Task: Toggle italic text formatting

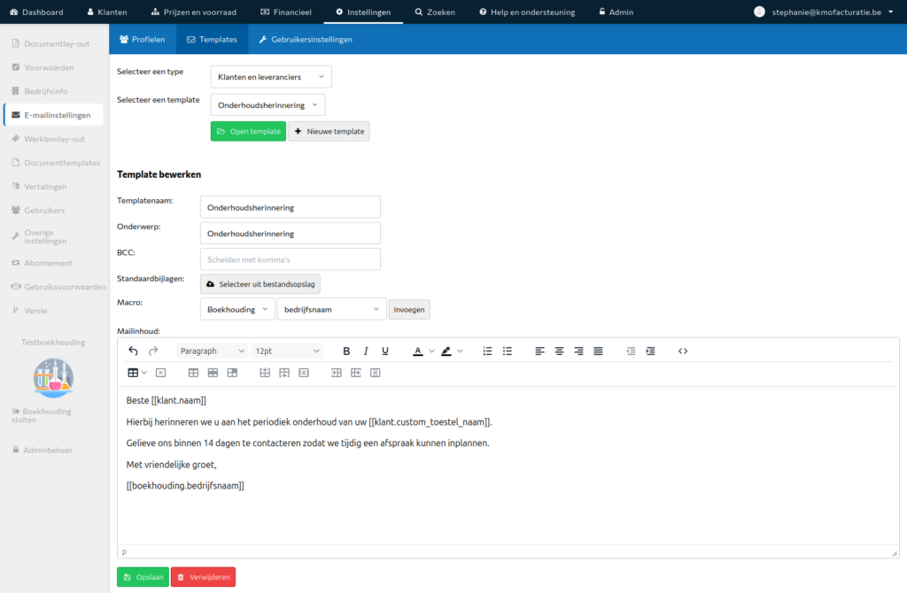Action: click(x=366, y=350)
